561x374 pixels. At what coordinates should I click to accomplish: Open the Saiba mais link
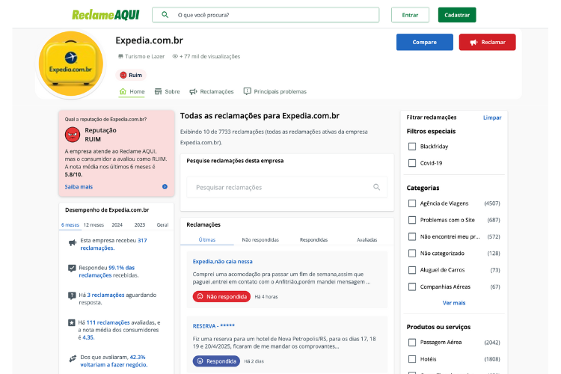pyautogui.click(x=79, y=186)
